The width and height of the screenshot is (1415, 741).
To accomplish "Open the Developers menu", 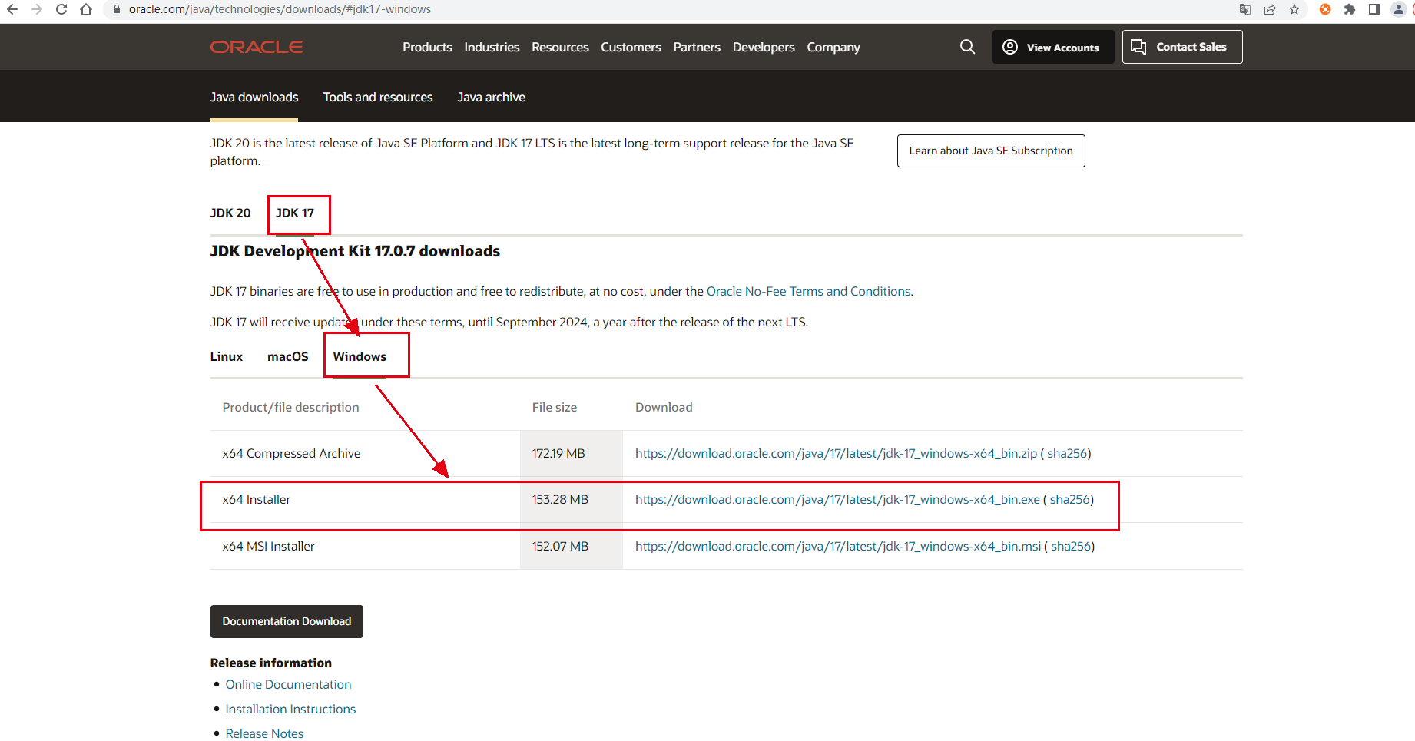I will [764, 47].
